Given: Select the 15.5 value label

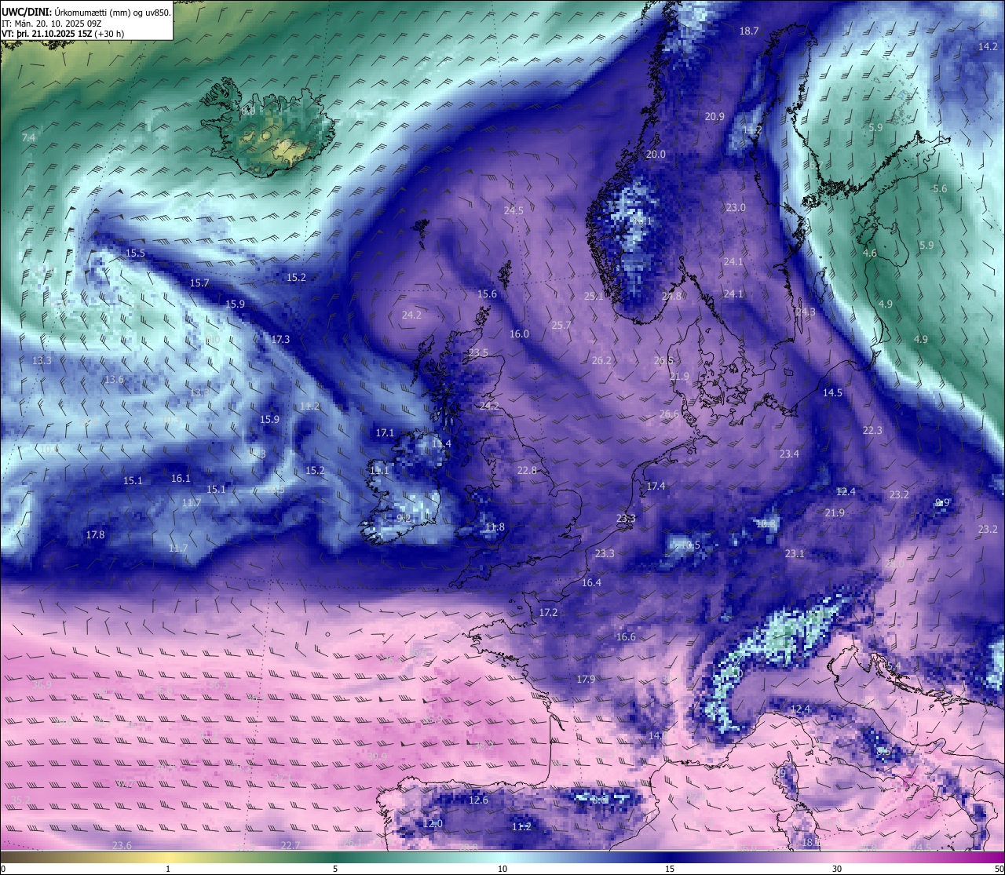Looking at the screenshot, I should click(135, 253).
